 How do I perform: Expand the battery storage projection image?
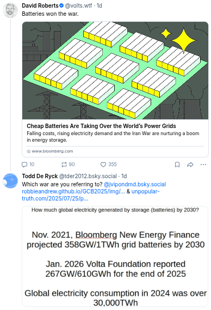[x=115, y=256]
